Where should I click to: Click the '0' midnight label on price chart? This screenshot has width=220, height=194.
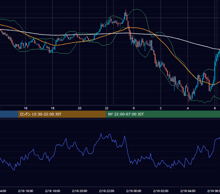tap(134, 108)
